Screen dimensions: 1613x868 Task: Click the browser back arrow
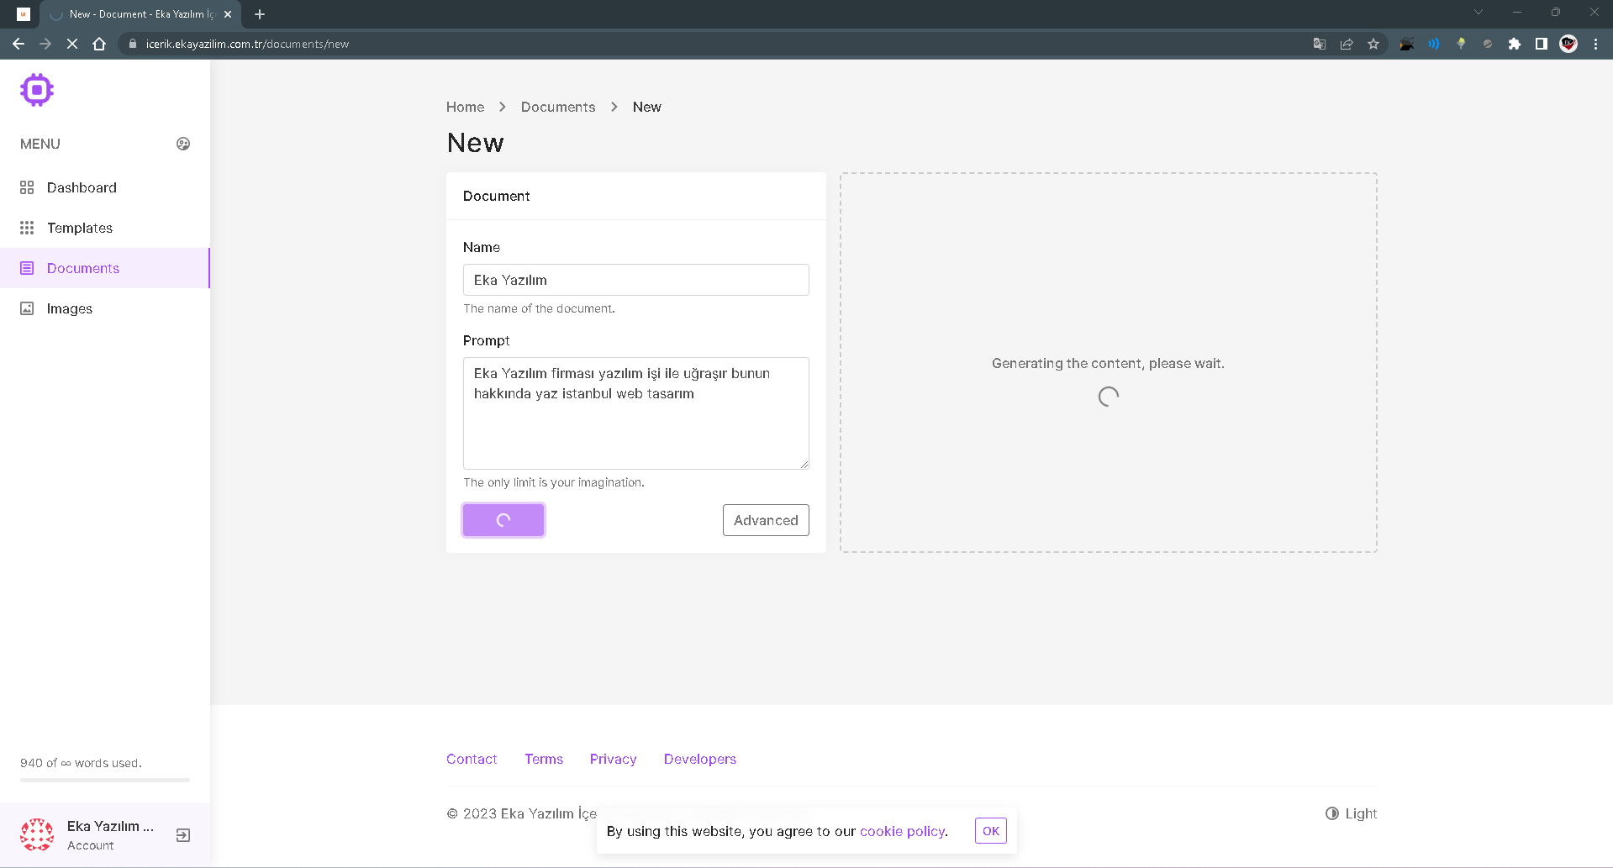[18, 44]
